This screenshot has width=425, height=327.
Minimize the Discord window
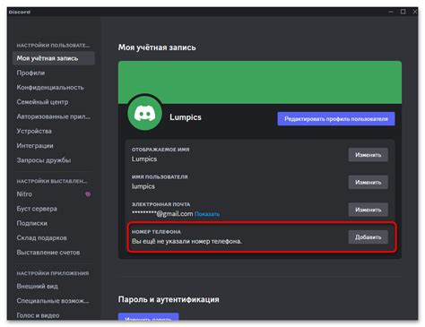391,12
